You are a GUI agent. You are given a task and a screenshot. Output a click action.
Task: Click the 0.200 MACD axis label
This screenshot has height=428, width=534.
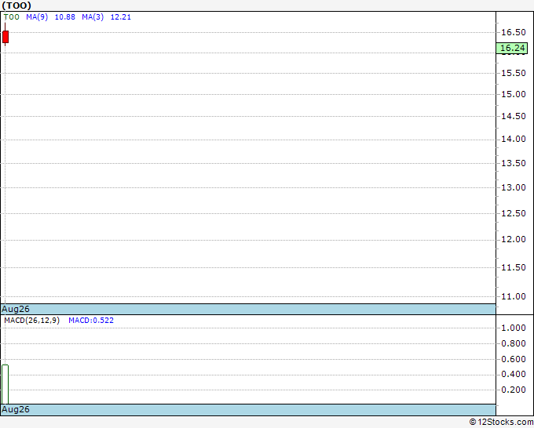[514, 390]
